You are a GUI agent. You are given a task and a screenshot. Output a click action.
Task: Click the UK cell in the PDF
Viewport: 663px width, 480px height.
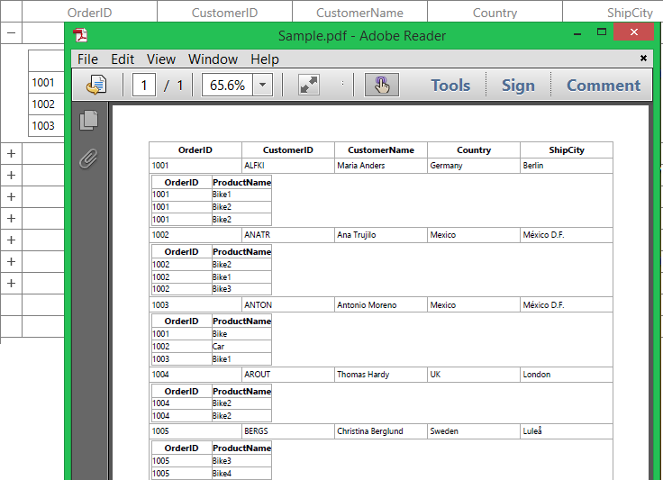pos(474,375)
